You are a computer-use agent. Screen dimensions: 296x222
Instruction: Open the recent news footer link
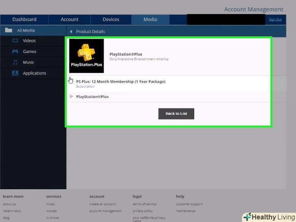tap(12, 211)
